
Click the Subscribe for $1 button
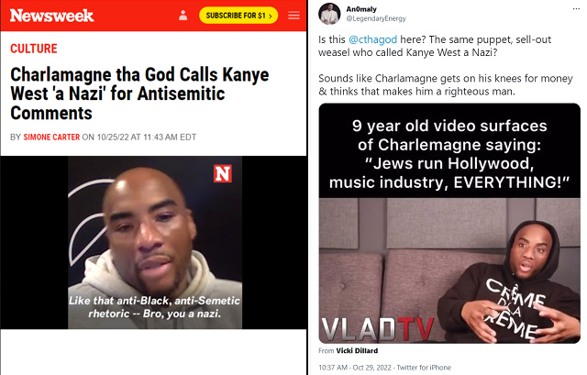tap(238, 16)
